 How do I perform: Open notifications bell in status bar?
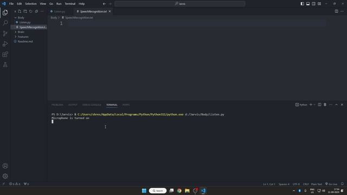click(342, 184)
